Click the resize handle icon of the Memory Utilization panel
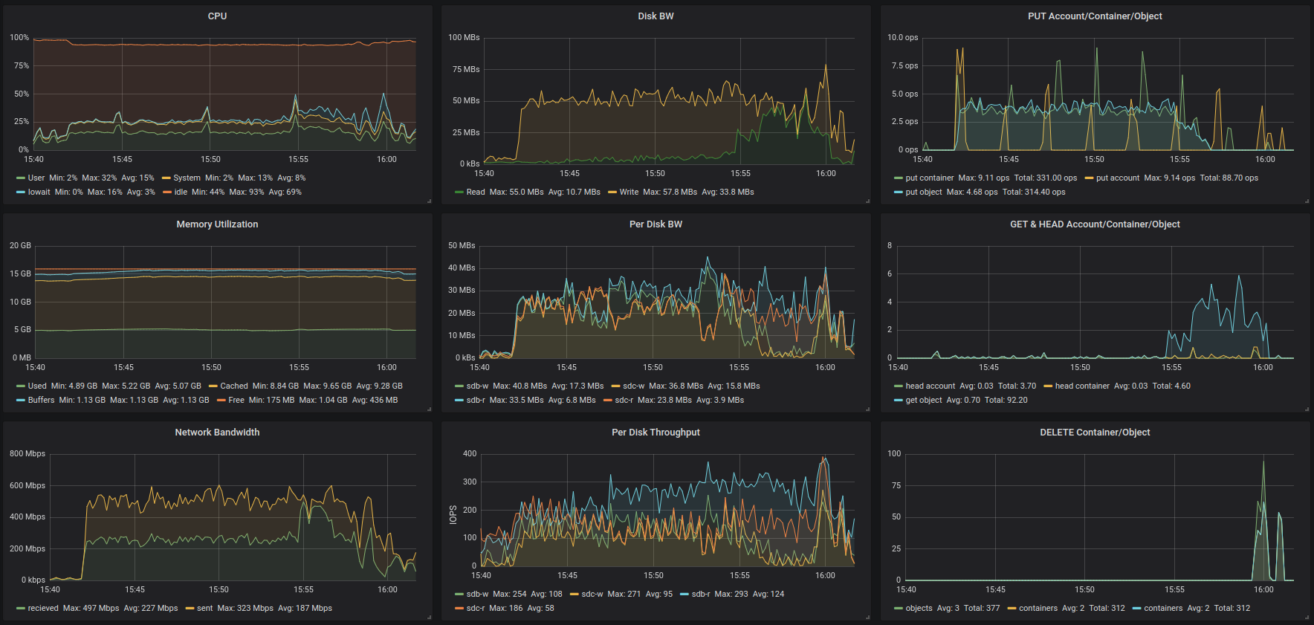1314x625 pixels. (x=429, y=409)
